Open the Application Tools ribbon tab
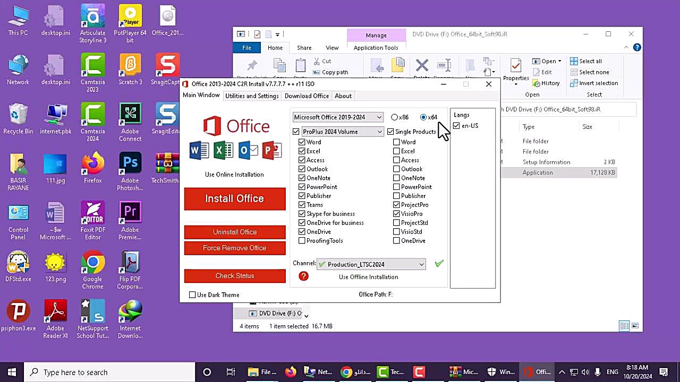 pyautogui.click(x=376, y=48)
